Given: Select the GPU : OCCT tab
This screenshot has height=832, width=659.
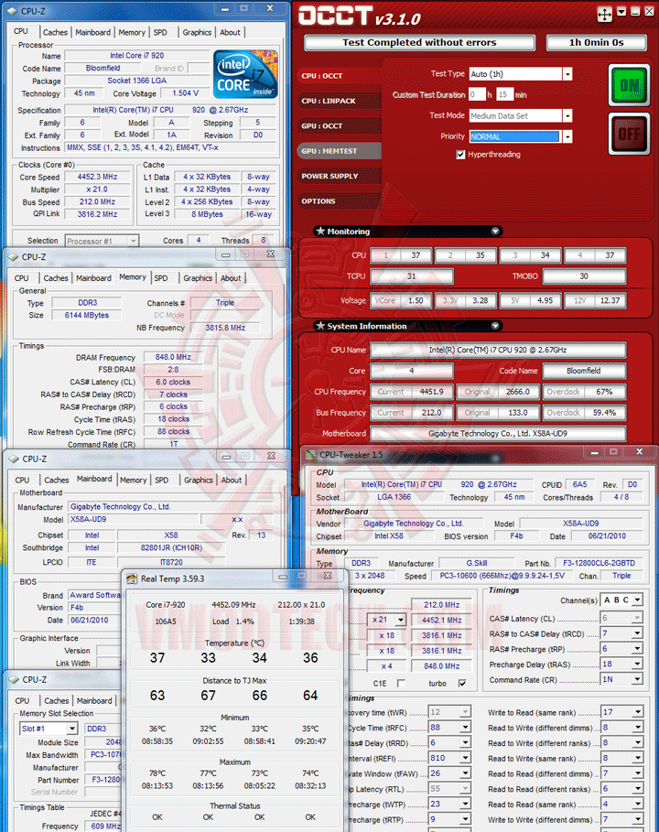Looking at the screenshot, I should point(339,125).
